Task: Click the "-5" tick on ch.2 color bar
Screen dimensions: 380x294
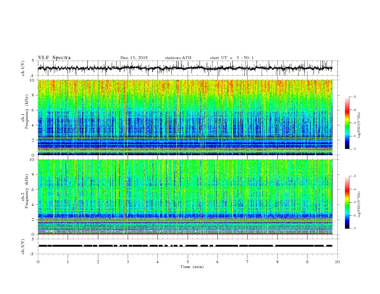Action: point(354,202)
